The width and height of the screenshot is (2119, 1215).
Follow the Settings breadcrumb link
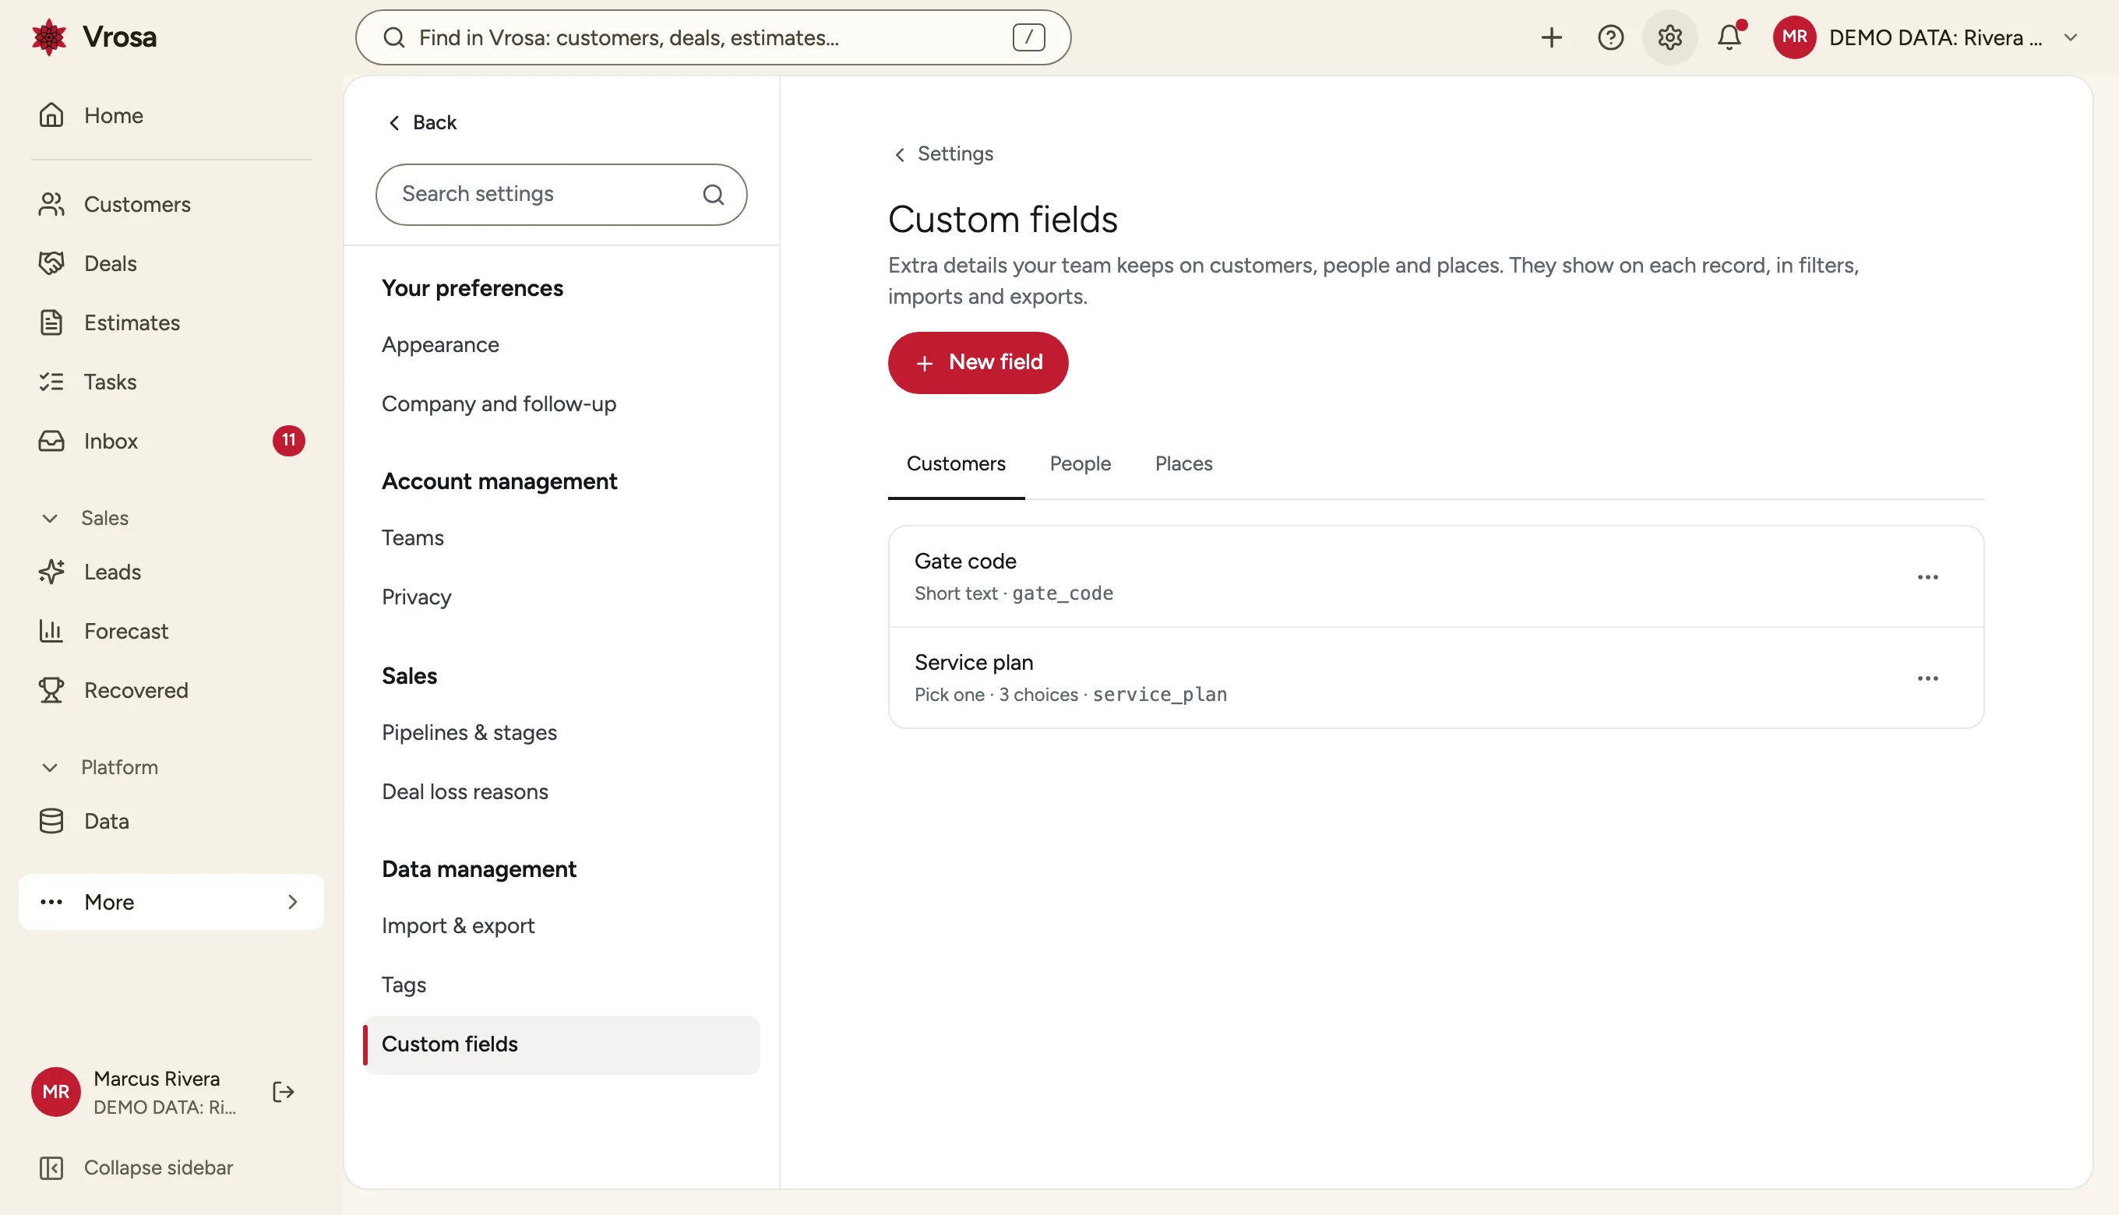coord(943,154)
